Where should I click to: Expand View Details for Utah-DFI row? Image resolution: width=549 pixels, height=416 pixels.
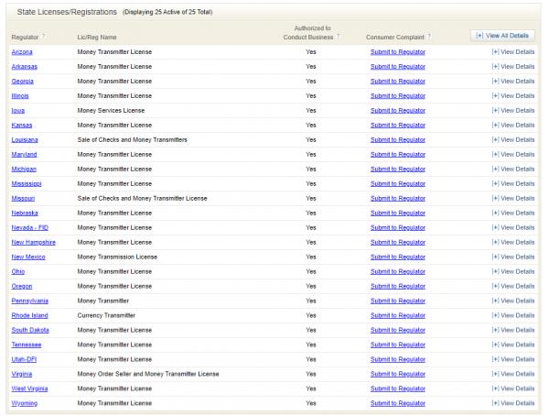(x=513, y=359)
